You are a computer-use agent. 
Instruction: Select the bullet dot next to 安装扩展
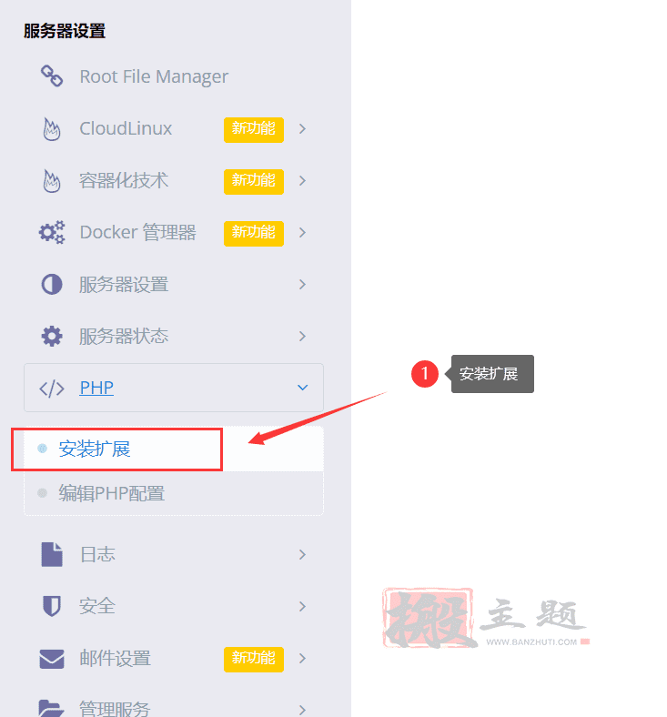click(42, 449)
